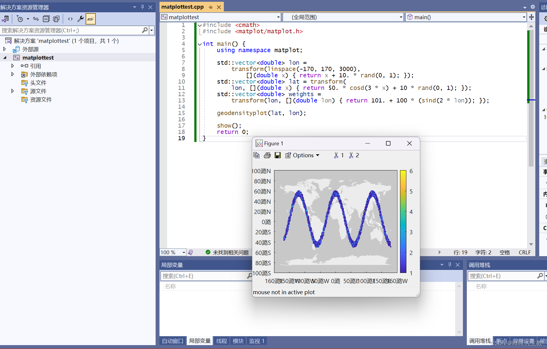Toggle pin on matplottest.cpp tab
Screen dimensions: 547x349
(211, 7)
